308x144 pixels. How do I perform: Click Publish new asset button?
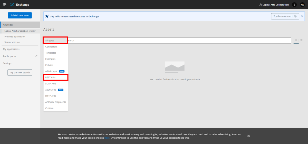point(20,15)
